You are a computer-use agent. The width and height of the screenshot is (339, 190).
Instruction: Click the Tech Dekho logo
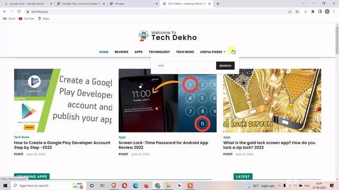pos(167,36)
